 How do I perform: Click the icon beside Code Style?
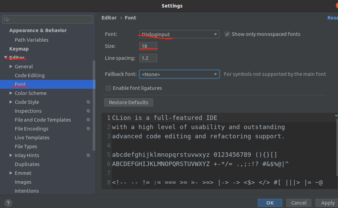[x=88, y=102]
